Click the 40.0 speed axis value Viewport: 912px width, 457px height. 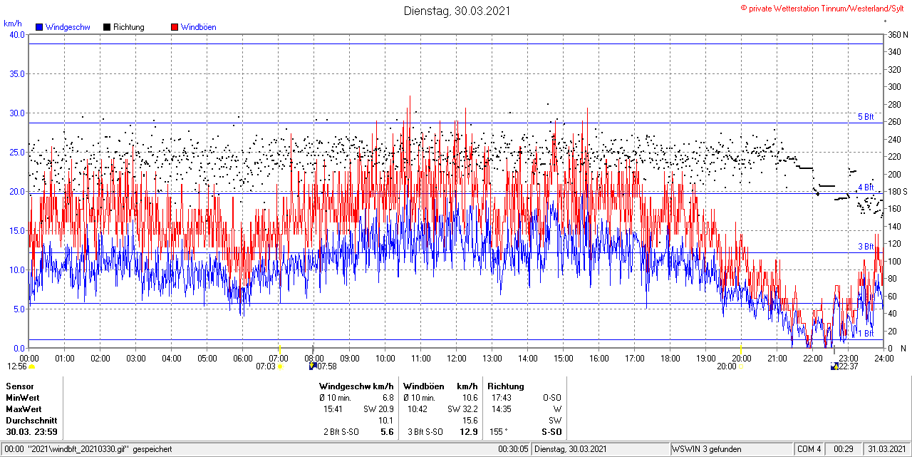16,34
